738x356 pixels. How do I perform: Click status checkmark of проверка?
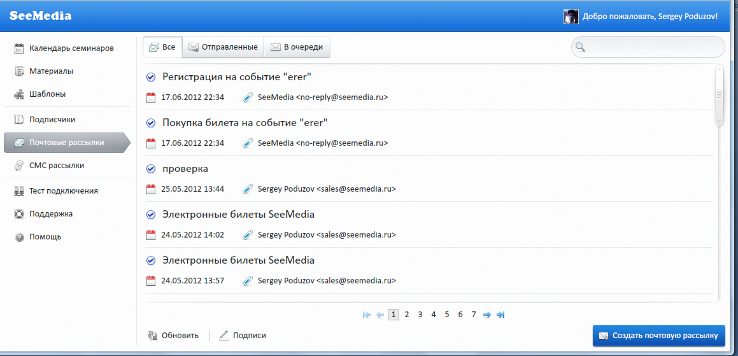pyautogui.click(x=151, y=169)
